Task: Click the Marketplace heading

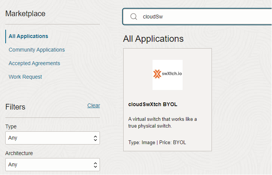Action: (x=25, y=14)
